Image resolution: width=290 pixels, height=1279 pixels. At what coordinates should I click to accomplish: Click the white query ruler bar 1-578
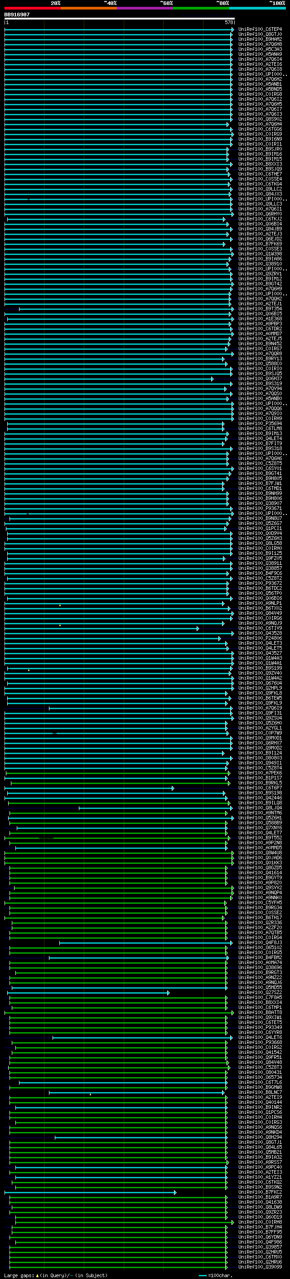120,18
